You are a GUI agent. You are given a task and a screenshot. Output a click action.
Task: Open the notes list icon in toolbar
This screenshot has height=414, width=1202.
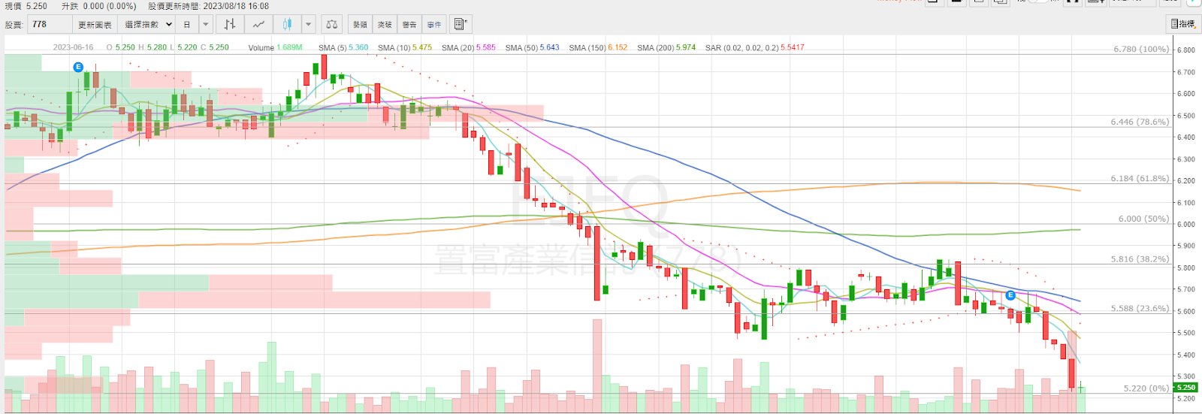tap(461, 24)
